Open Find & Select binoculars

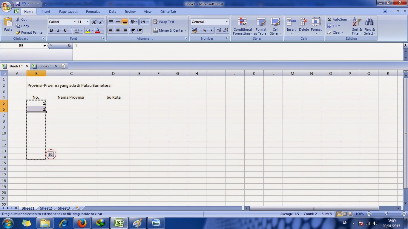(370, 26)
